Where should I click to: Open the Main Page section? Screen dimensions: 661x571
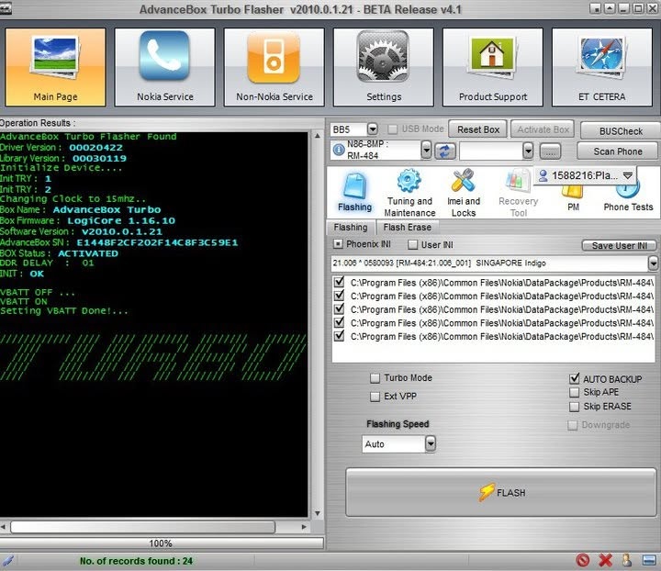(55, 67)
